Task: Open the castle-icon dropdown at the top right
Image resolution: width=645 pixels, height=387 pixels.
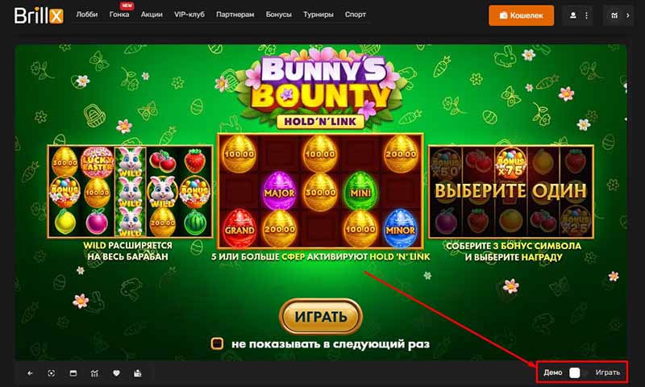Action: click(614, 15)
